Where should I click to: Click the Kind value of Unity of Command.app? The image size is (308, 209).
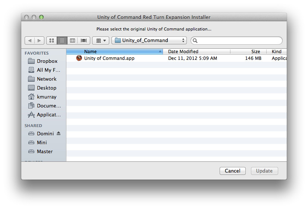[279, 58]
